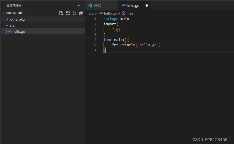
Task: Click the 资源管理器 panel title
Action: pos(14,5)
